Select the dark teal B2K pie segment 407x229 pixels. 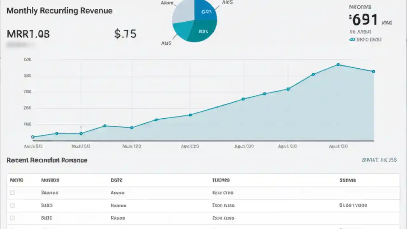203,31
